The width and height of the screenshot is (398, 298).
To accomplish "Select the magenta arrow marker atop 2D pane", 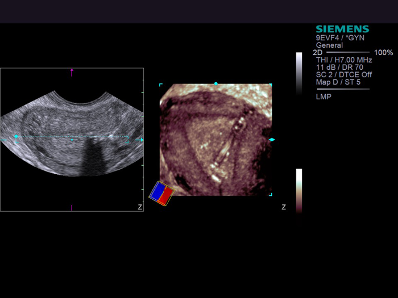I will [x=72, y=73].
